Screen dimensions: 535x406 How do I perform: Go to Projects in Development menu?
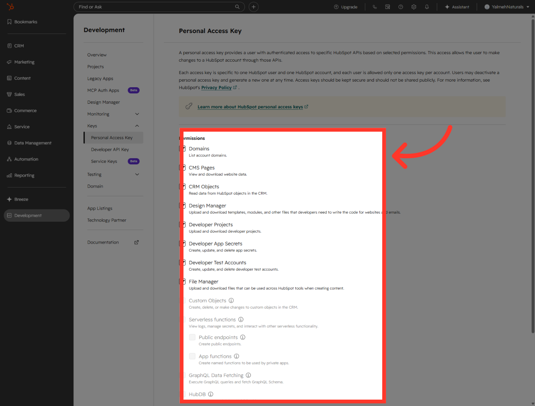coord(96,67)
